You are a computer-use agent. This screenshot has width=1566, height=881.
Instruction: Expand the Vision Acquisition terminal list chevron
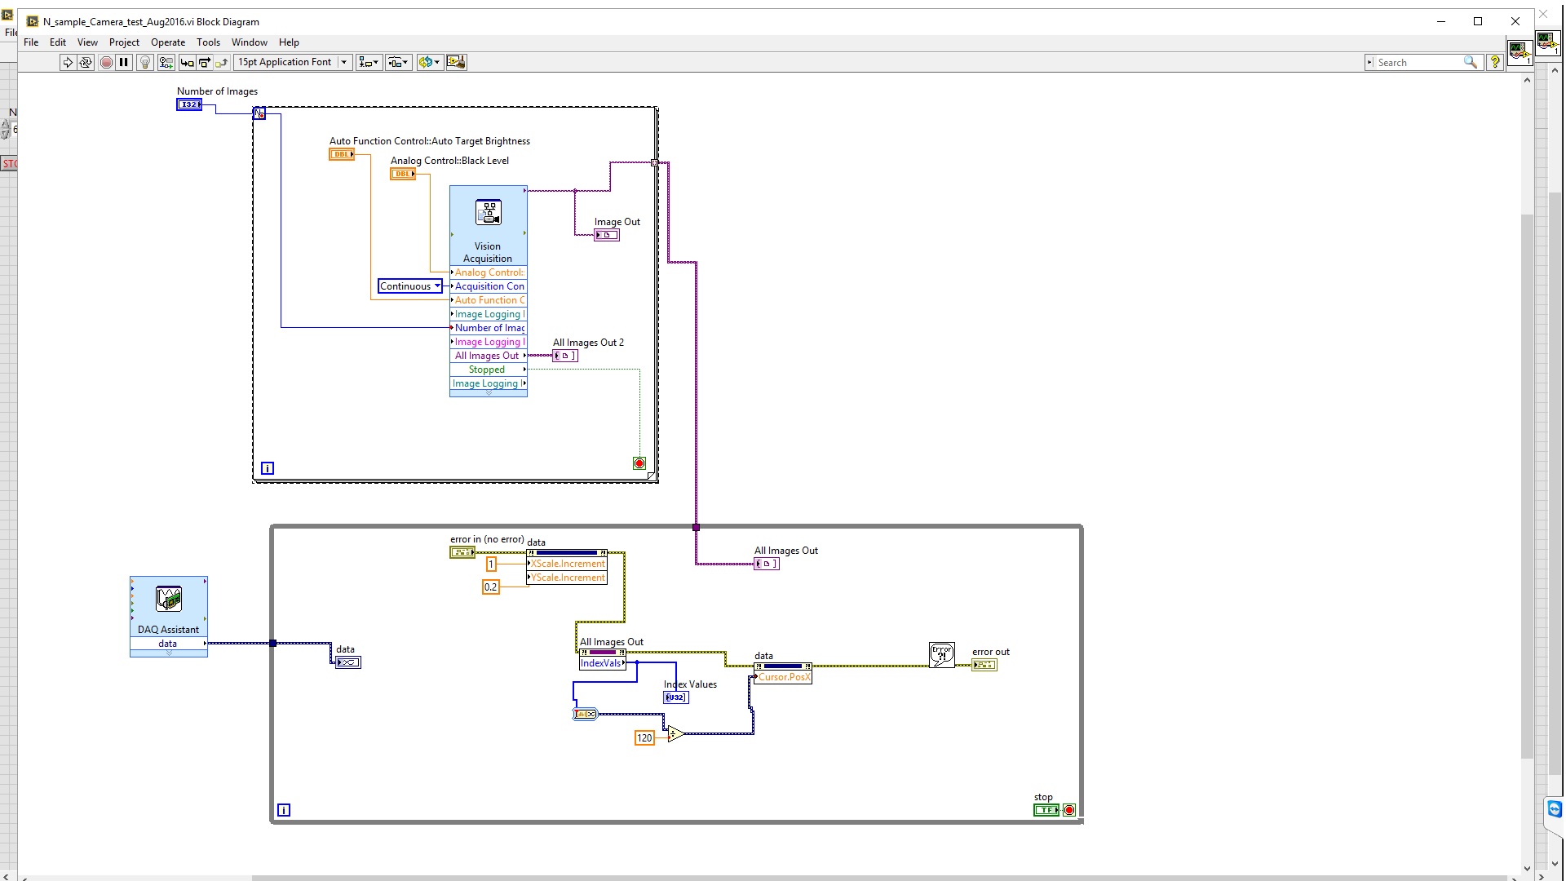point(489,393)
